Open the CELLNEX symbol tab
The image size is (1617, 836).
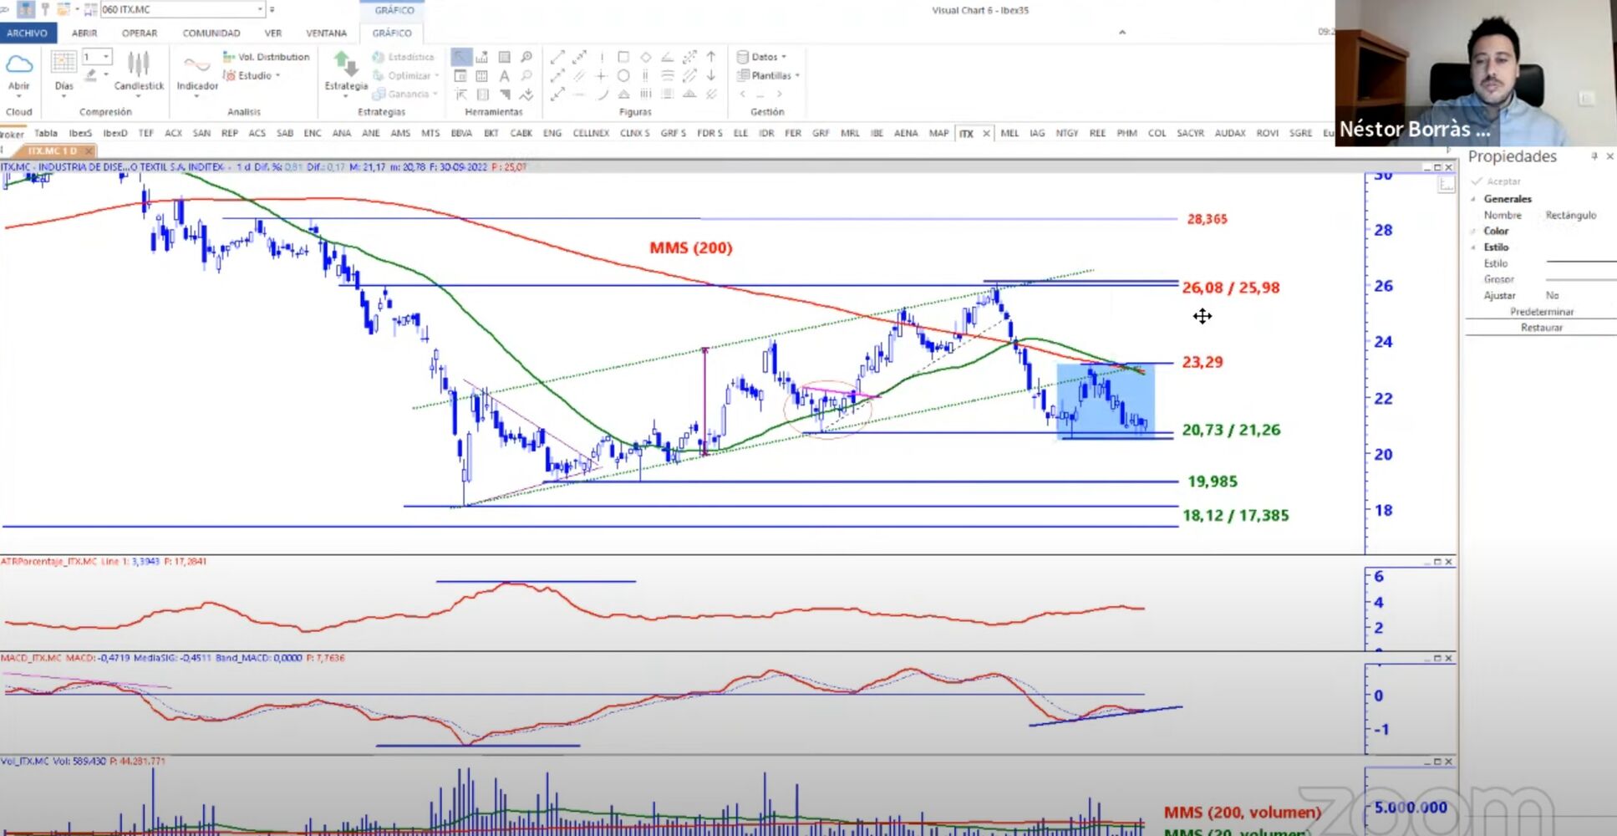(x=591, y=133)
